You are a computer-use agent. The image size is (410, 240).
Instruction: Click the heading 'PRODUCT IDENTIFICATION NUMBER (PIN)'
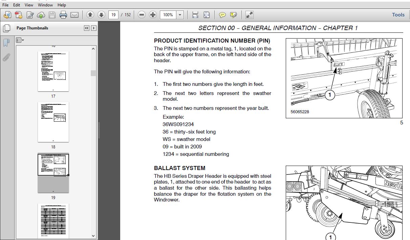212,41
